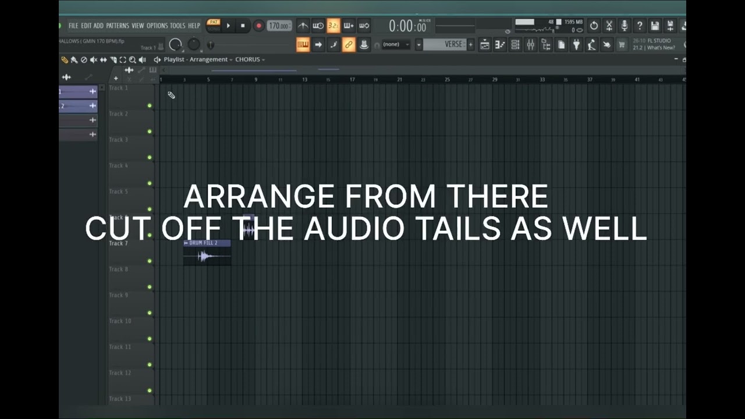Toggle the overdub blend recording button
Screen dimensions: 745x419
349,26
